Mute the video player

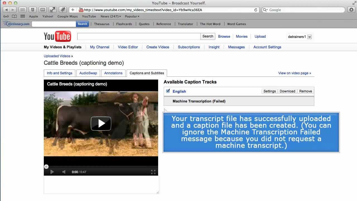(64, 172)
